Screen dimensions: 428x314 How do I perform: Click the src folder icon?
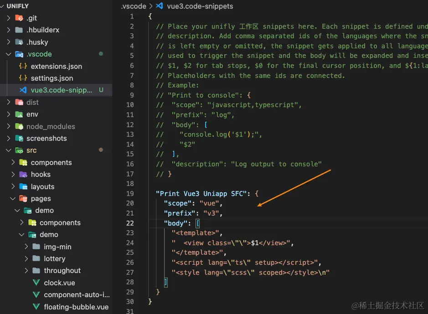click(19, 150)
